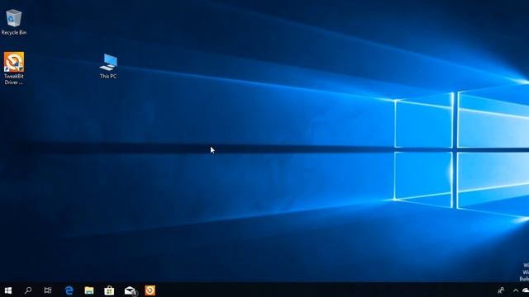Select the Recycle Bin desktop icon
Viewport: 529px width, 297px height.
click(14, 22)
